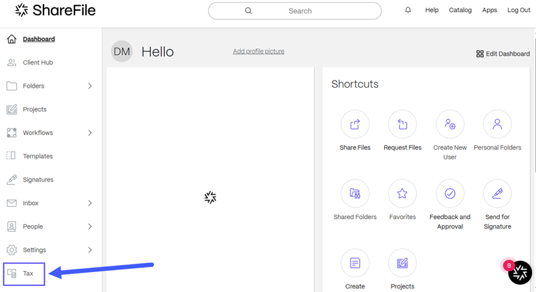
Task: Expand the Folders menu chevron
Action: pyautogui.click(x=90, y=86)
